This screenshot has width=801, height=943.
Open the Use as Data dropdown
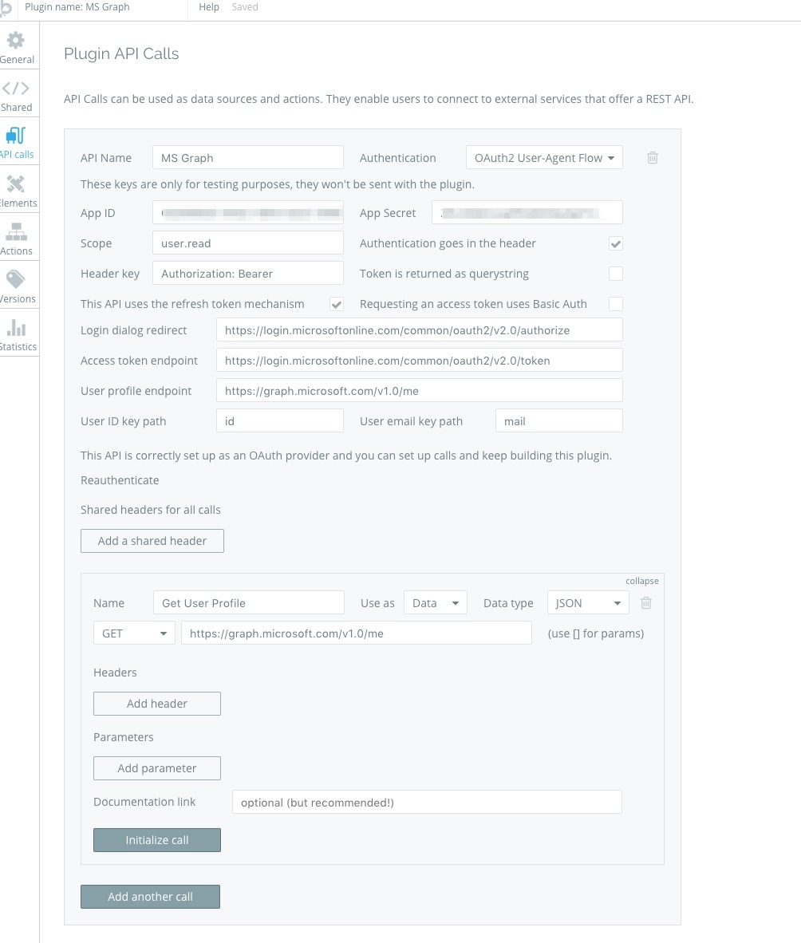[436, 602]
